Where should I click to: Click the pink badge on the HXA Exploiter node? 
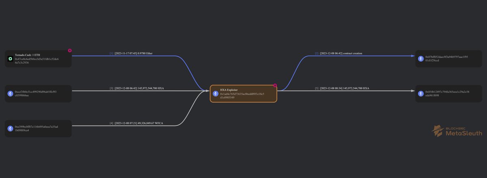pos(275,85)
